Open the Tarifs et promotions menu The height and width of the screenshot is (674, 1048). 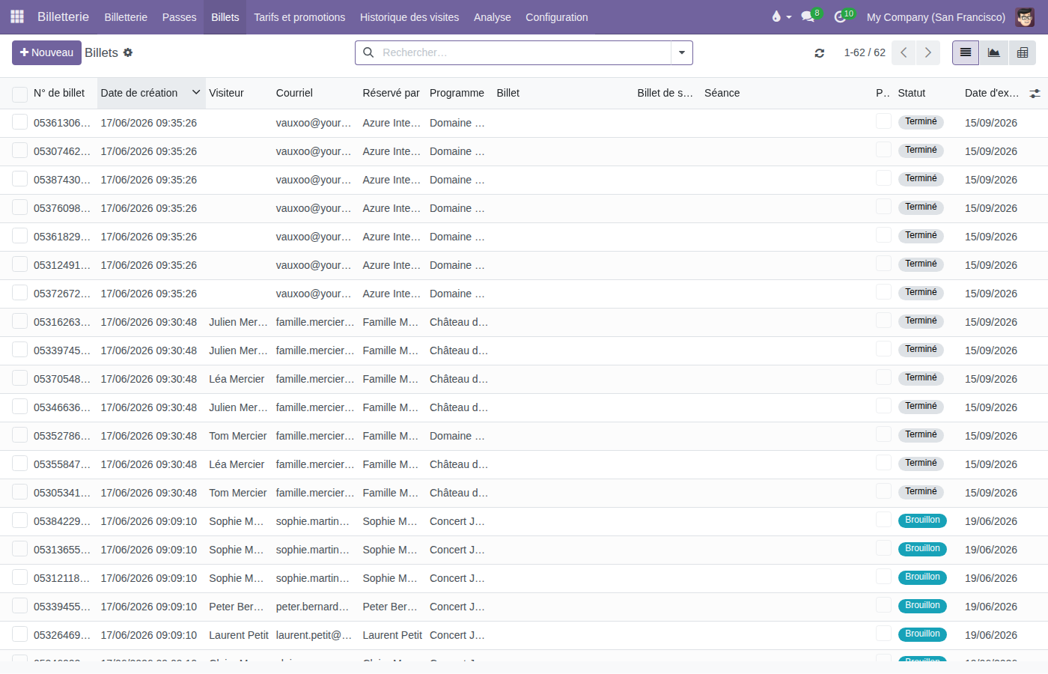coord(299,16)
